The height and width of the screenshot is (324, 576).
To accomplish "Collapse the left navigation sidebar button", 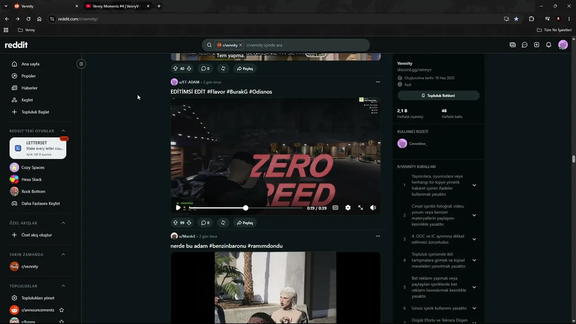I will pos(81,64).
